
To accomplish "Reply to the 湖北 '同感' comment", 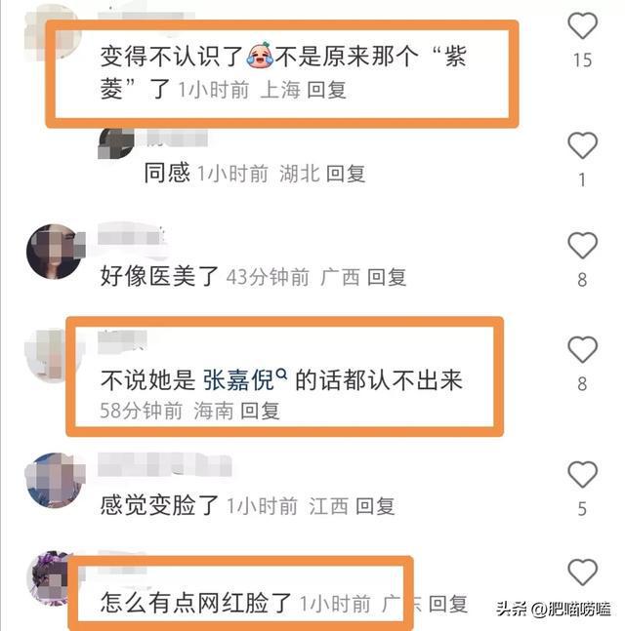I will point(346,174).
